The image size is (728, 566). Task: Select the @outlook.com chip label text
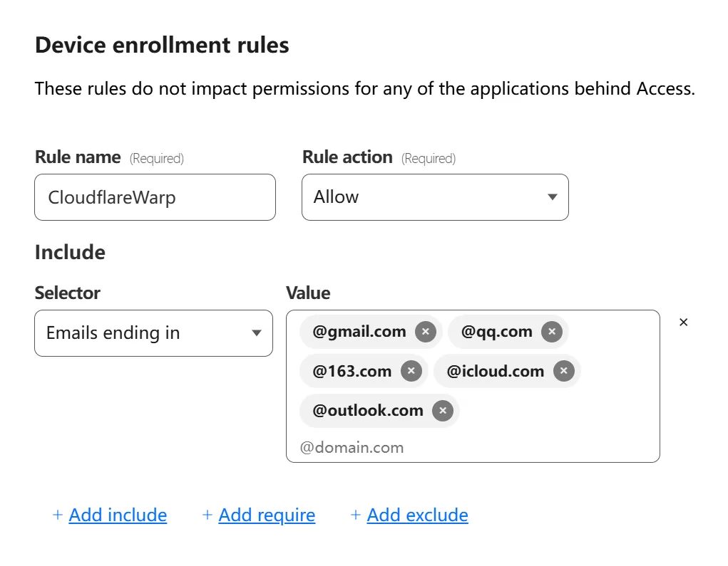[x=368, y=411]
